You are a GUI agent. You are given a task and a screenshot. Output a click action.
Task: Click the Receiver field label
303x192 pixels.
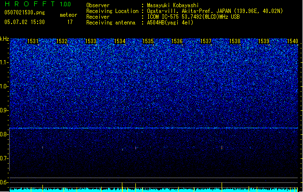point(98,17)
